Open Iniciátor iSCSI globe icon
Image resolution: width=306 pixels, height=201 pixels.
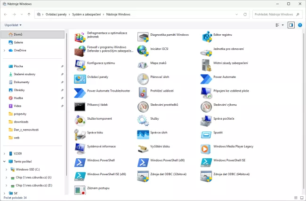point(143,51)
